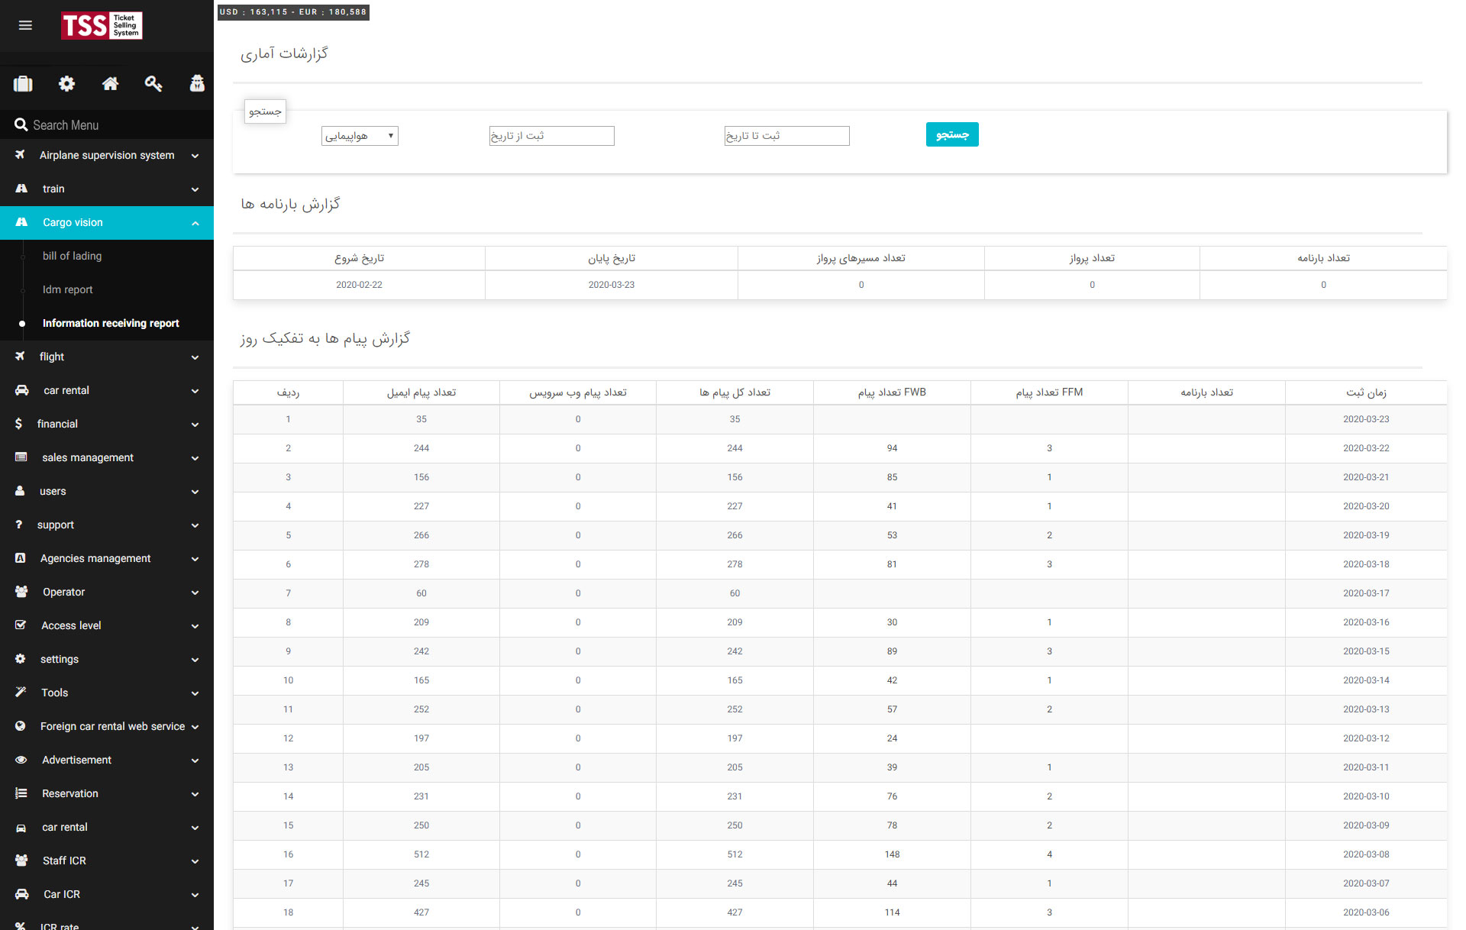
Task: Open the هواپیمایی airline dropdown
Action: [x=360, y=136]
